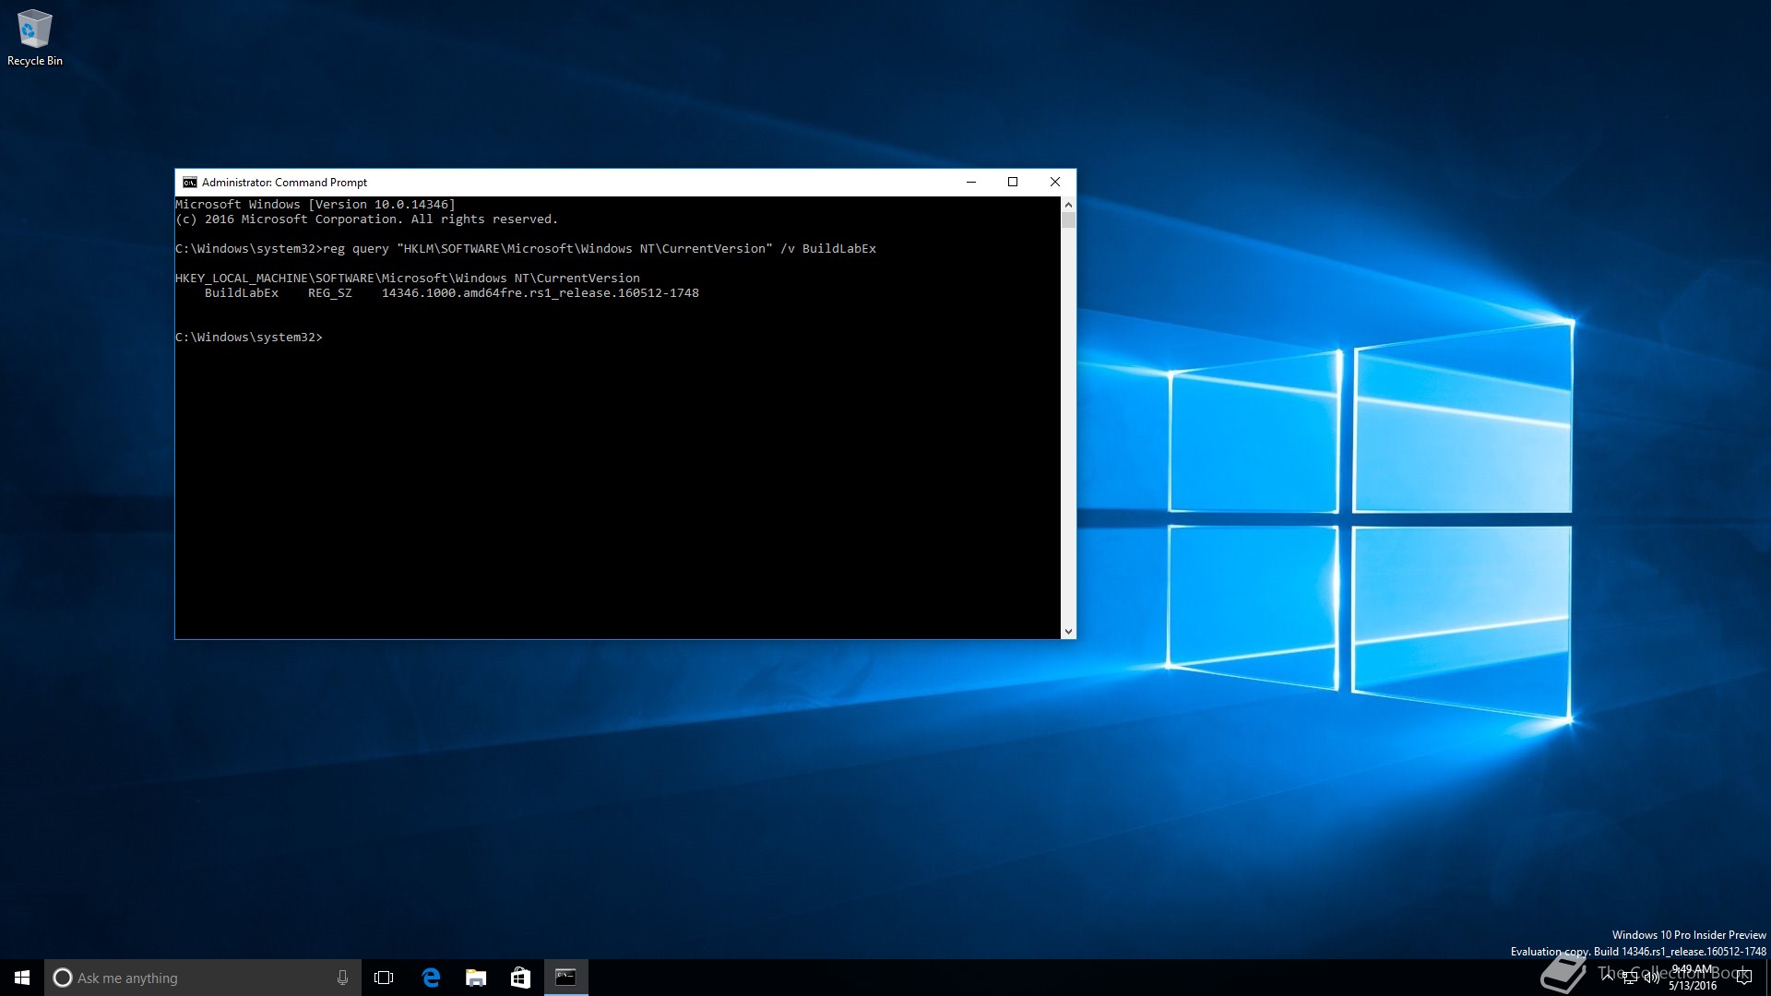Viewport: 1771px width, 996px height.
Task: Click the clock showing 9:49 AM
Action: (1694, 978)
